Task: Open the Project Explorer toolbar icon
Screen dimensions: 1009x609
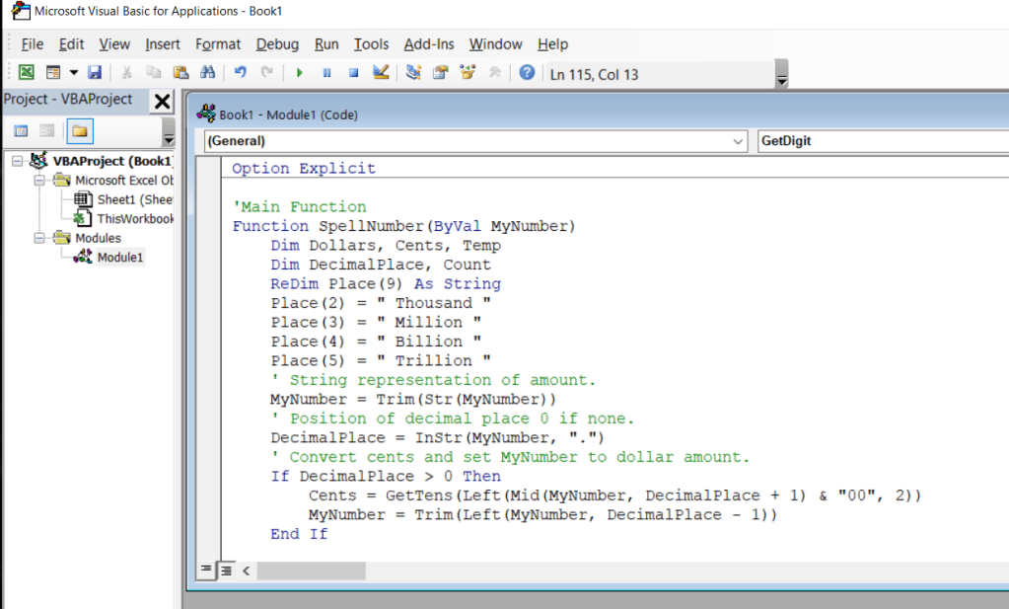Action: [414, 72]
